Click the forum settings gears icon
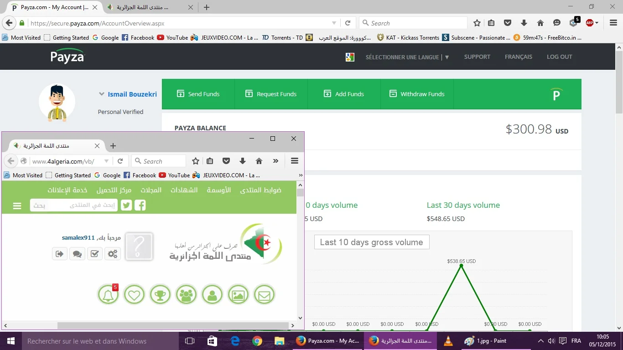The image size is (623, 350). click(x=112, y=254)
